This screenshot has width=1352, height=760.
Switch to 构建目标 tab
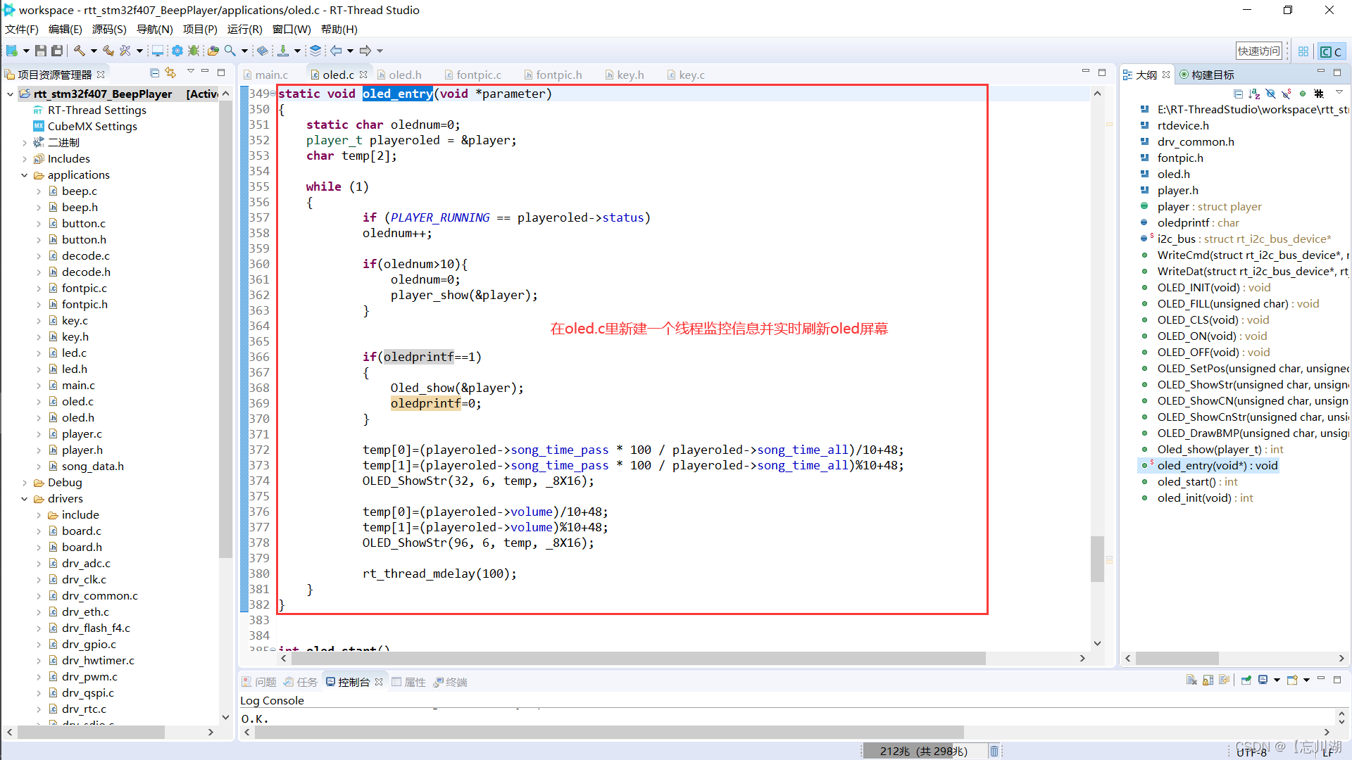[x=1206, y=75]
